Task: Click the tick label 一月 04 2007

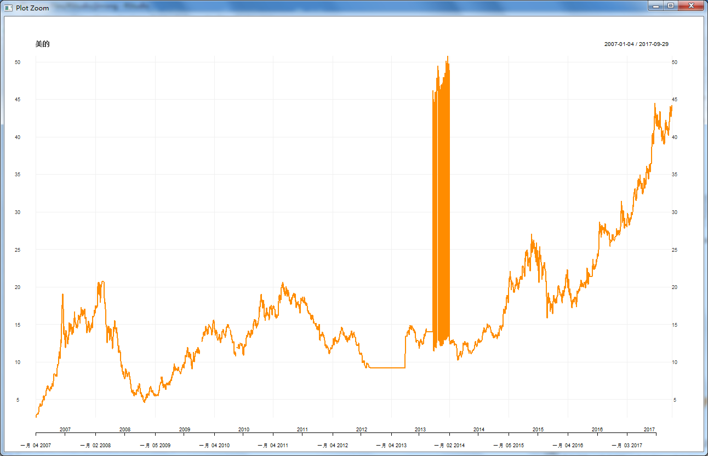Action: click(x=36, y=446)
